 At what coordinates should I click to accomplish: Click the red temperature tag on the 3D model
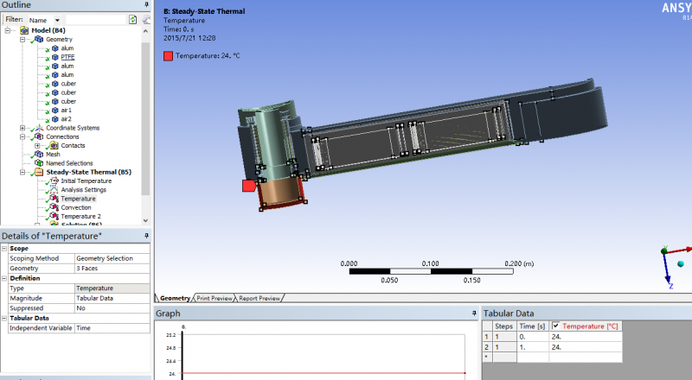pyautogui.click(x=249, y=186)
